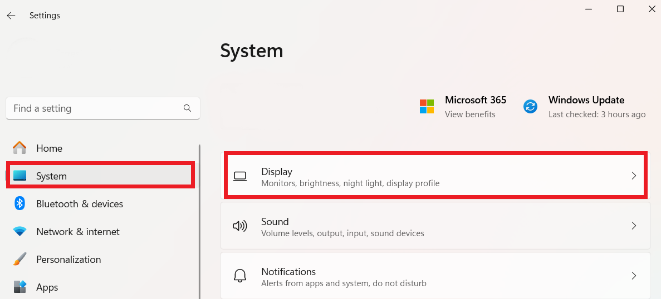Click the Home house icon in the sidebar

coord(19,148)
